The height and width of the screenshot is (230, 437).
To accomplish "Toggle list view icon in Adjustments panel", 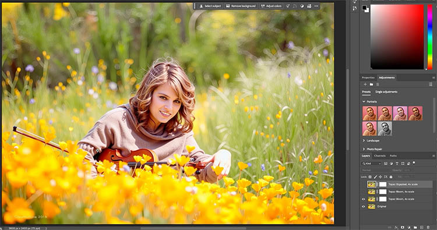I will point(431,84).
